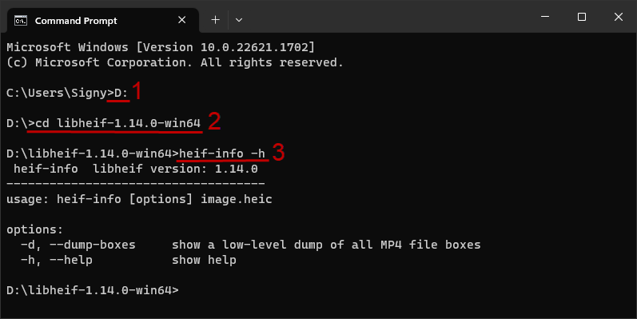Click the red annotation number 1

point(137,91)
